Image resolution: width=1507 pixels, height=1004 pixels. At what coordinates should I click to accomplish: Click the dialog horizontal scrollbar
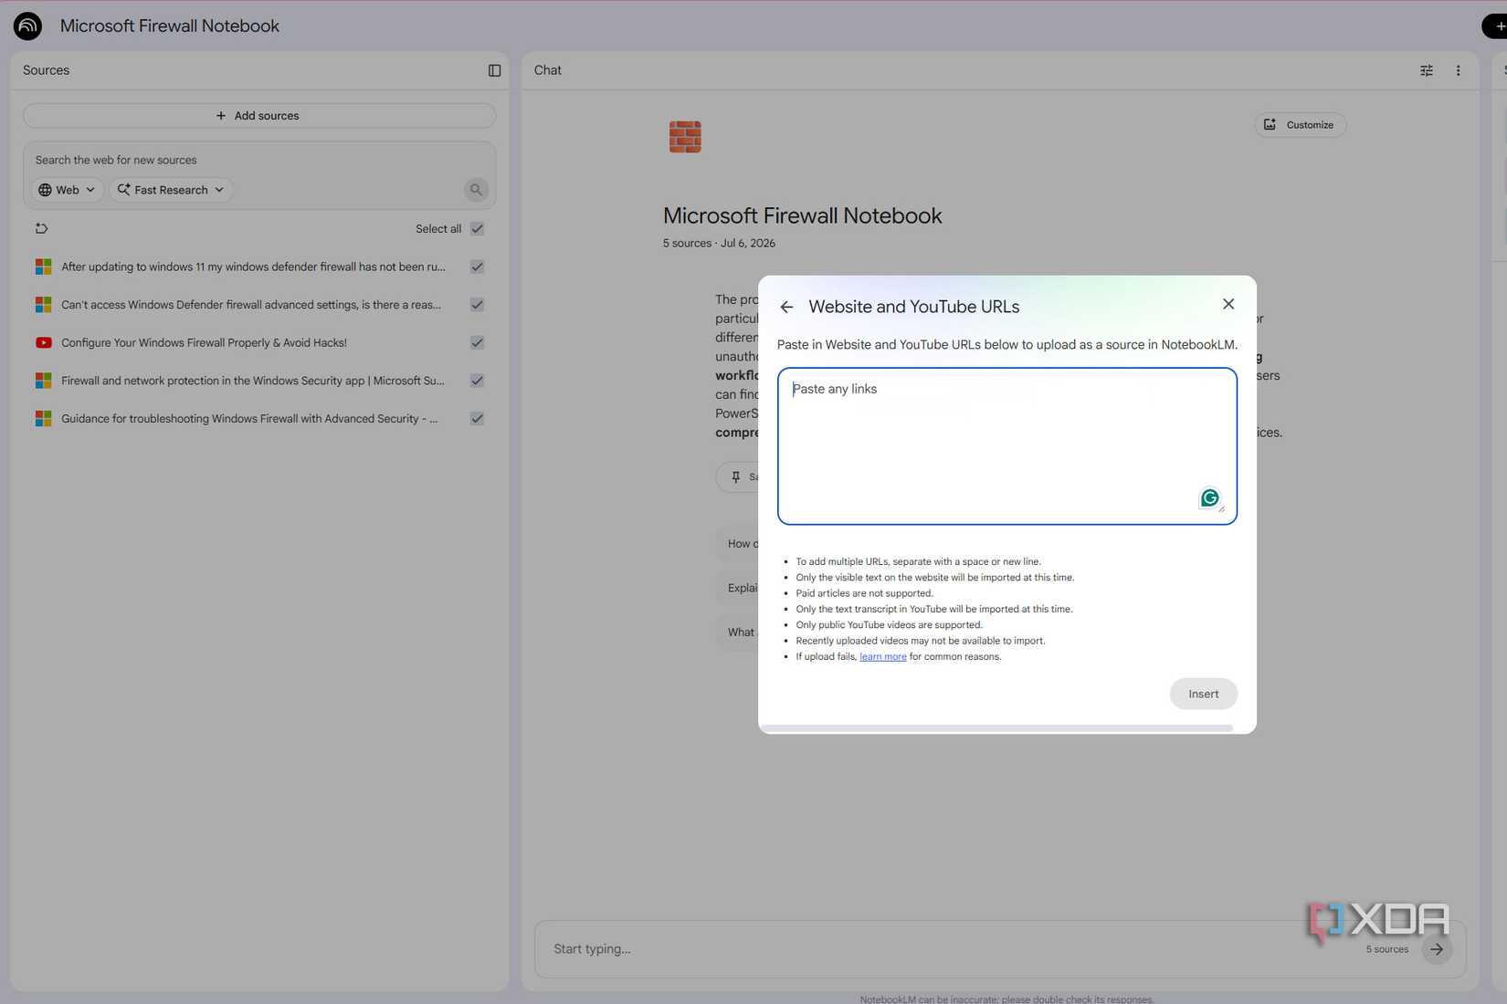(x=997, y=728)
